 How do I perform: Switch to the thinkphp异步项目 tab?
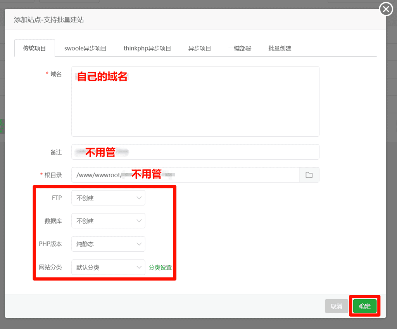click(147, 48)
